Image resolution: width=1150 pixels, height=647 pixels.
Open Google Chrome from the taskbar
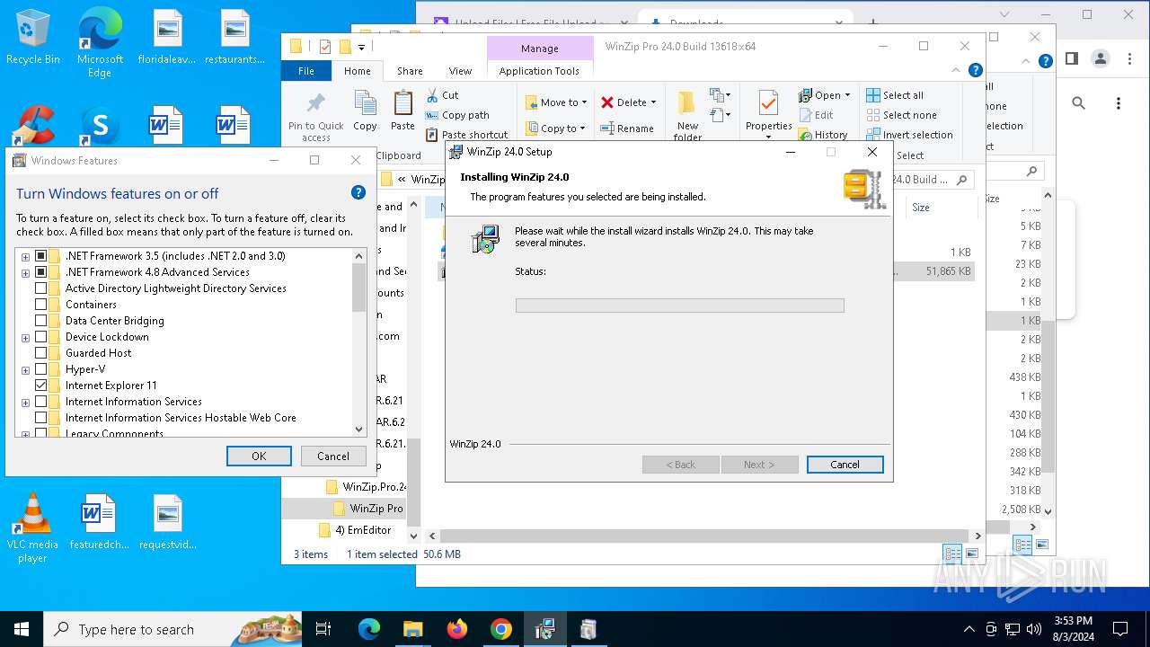(x=500, y=629)
